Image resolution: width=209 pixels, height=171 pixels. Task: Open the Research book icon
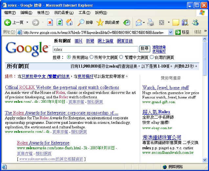point(185,22)
